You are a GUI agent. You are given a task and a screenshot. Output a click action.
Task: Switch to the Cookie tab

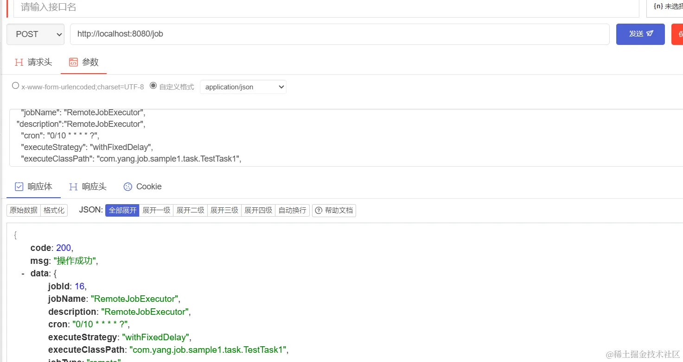click(x=142, y=187)
